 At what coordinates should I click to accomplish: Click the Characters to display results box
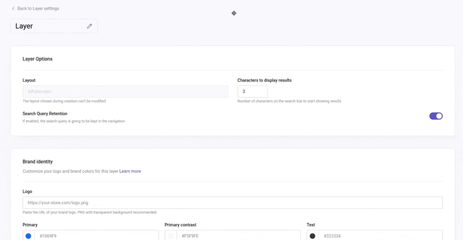(x=252, y=92)
